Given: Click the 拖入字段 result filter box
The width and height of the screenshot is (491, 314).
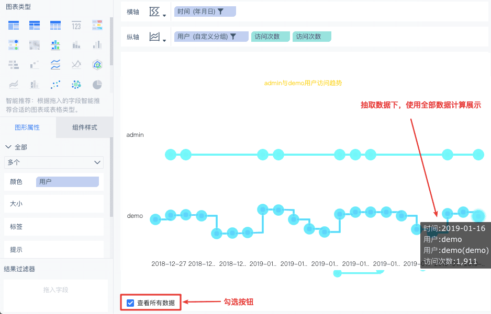Looking at the screenshot, I should (x=55, y=295).
